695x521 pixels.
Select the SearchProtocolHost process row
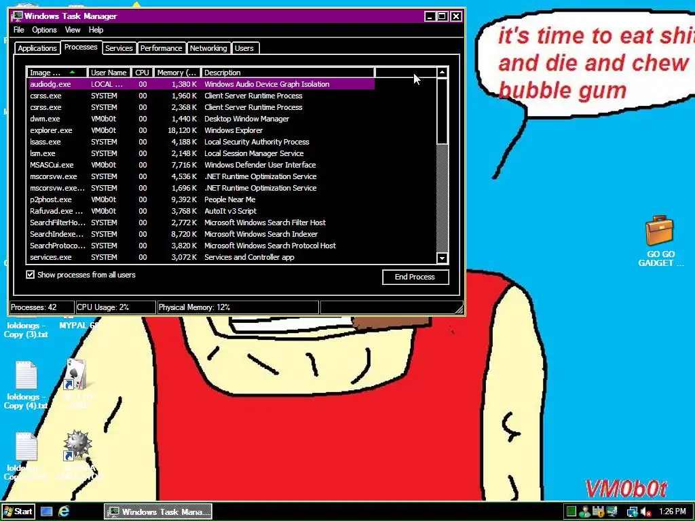[x=201, y=246]
